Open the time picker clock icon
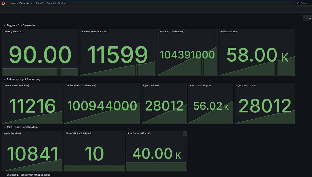312x177 pixels. point(310,18)
